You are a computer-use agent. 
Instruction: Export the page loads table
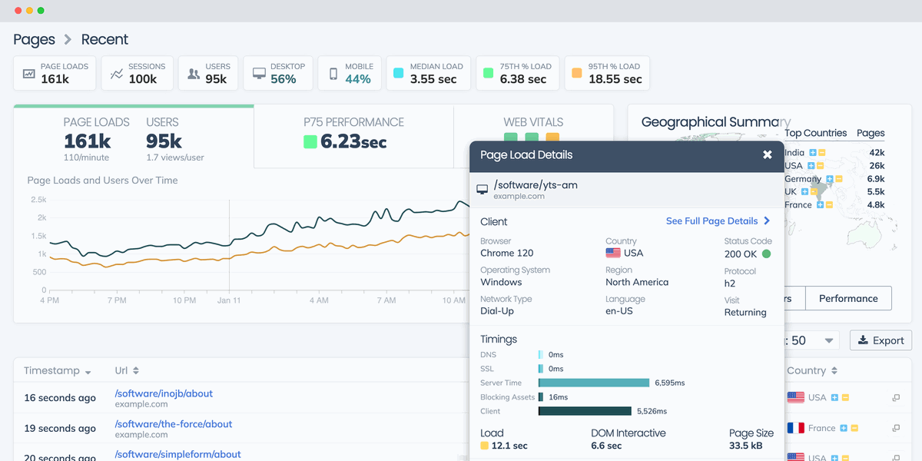(x=881, y=340)
